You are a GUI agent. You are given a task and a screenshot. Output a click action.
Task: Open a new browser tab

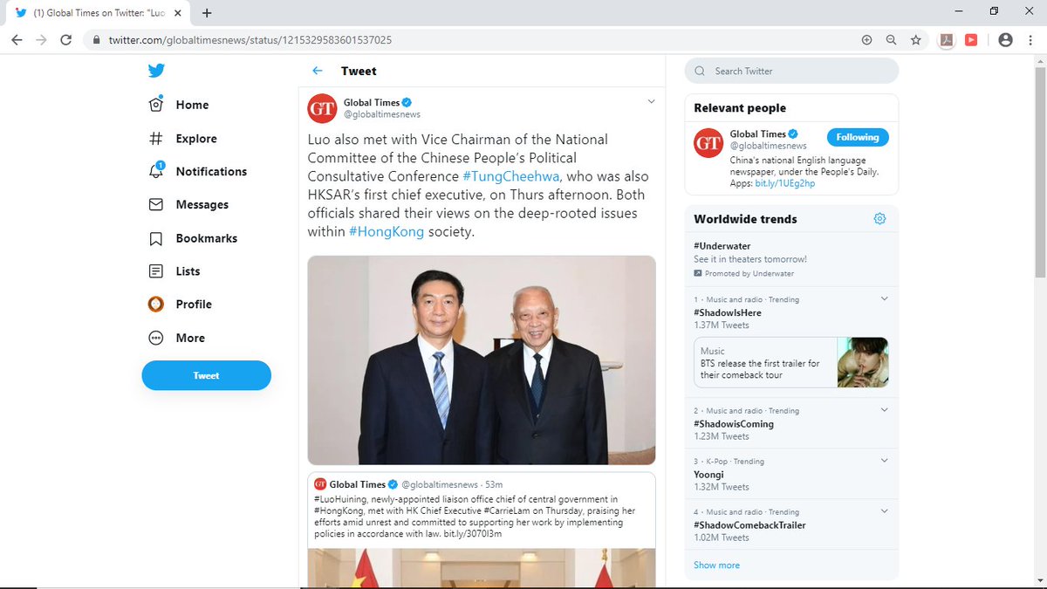coord(207,13)
